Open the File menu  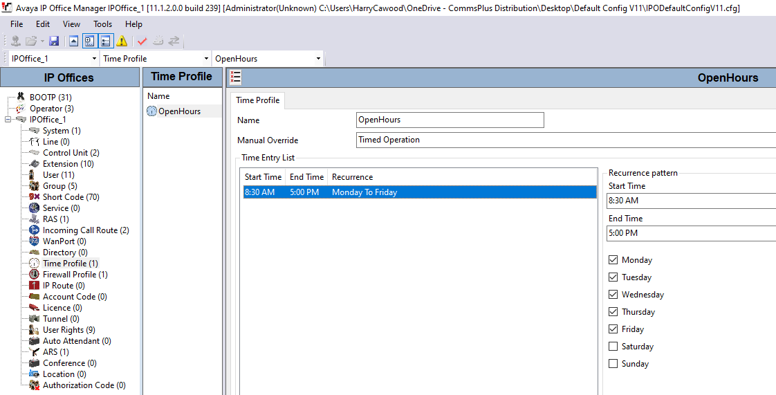coord(17,24)
